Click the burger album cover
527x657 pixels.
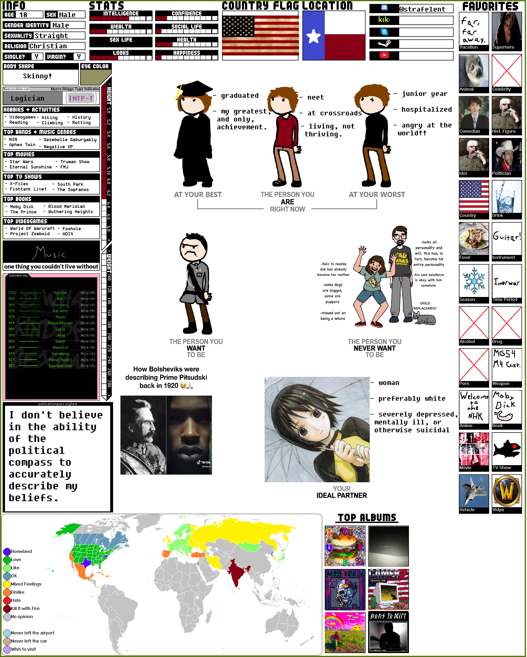point(345,546)
